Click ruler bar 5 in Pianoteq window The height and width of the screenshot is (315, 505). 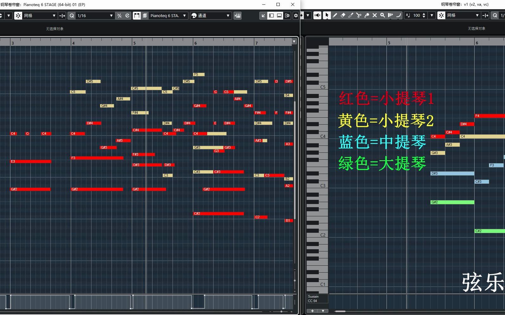(x=134, y=43)
